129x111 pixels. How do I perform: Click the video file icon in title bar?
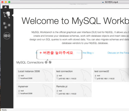[103, 2]
